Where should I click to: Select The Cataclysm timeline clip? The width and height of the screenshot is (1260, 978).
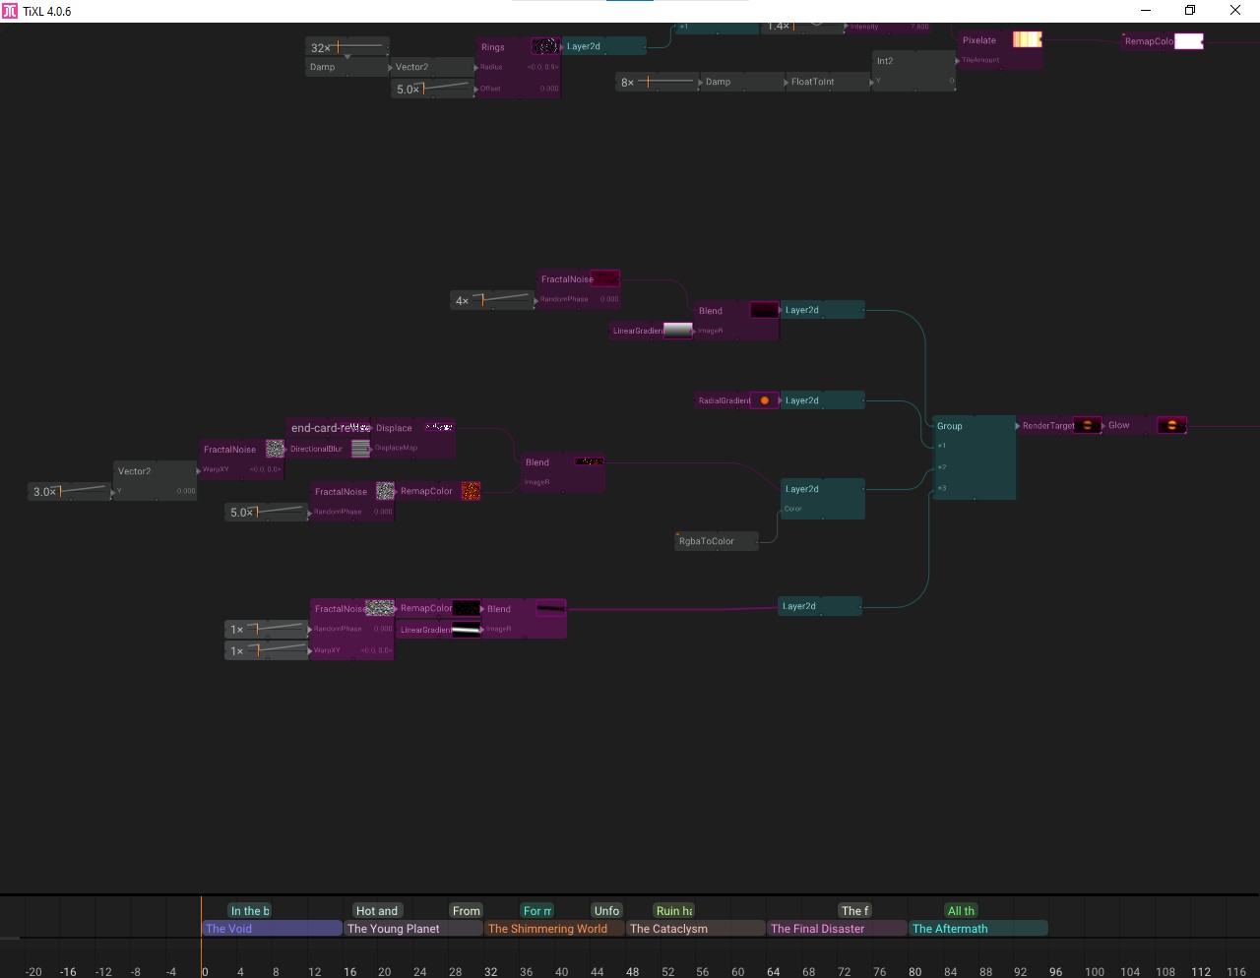pos(695,929)
